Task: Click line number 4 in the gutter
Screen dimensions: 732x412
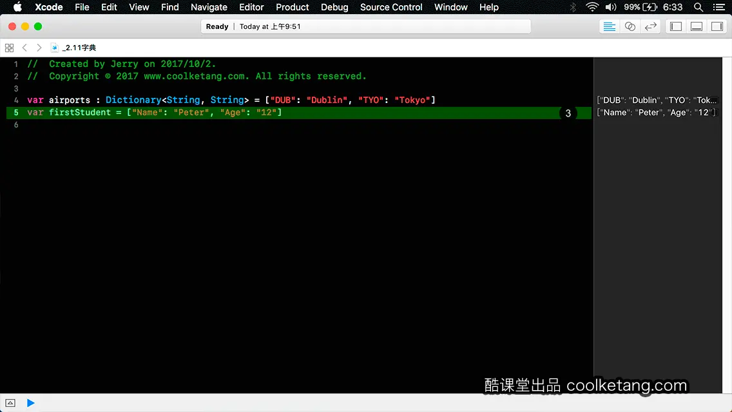Action: [x=16, y=100]
